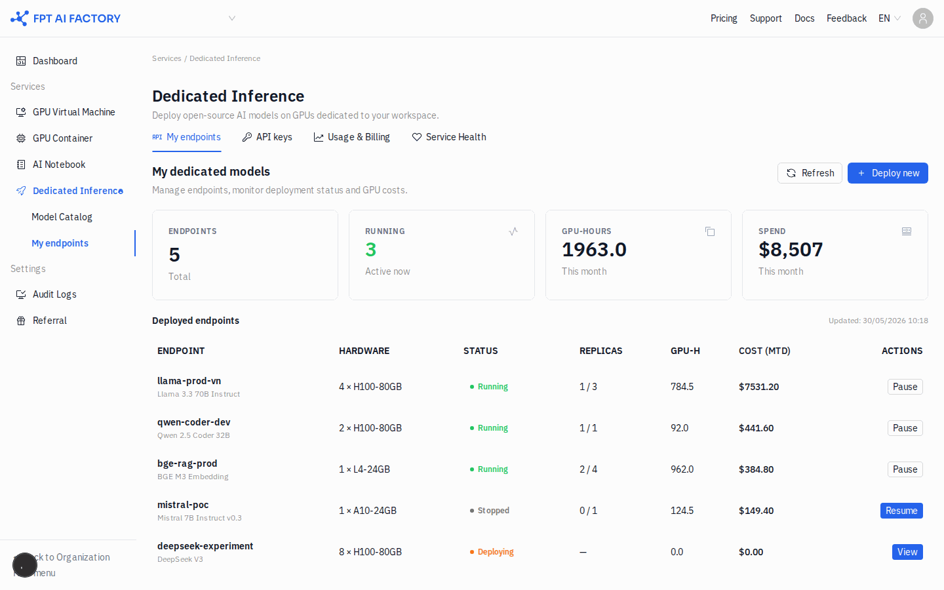Viewport: 944px width, 590px height.
Task: Click the Deploy new button
Action: (x=888, y=173)
